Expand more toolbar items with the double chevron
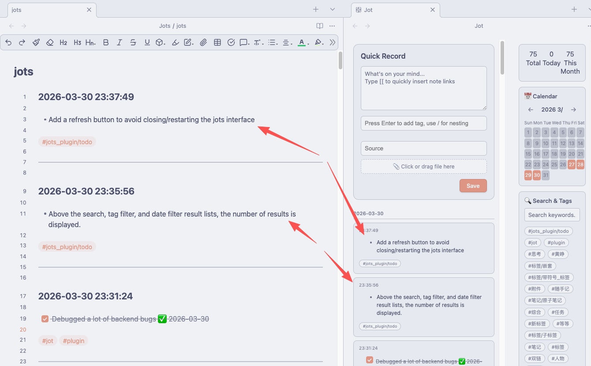 (333, 42)
